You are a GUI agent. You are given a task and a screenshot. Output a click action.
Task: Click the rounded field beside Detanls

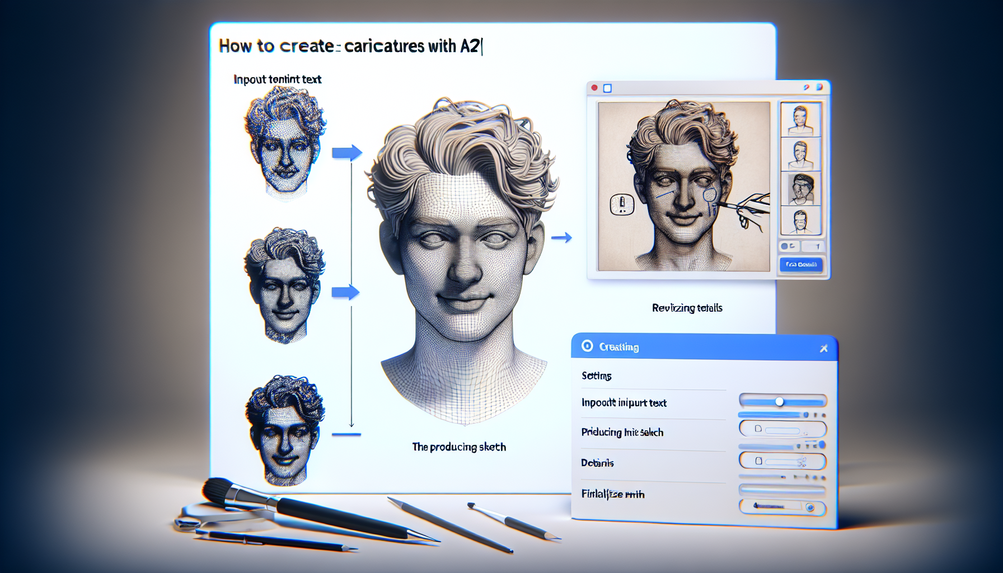782,461
